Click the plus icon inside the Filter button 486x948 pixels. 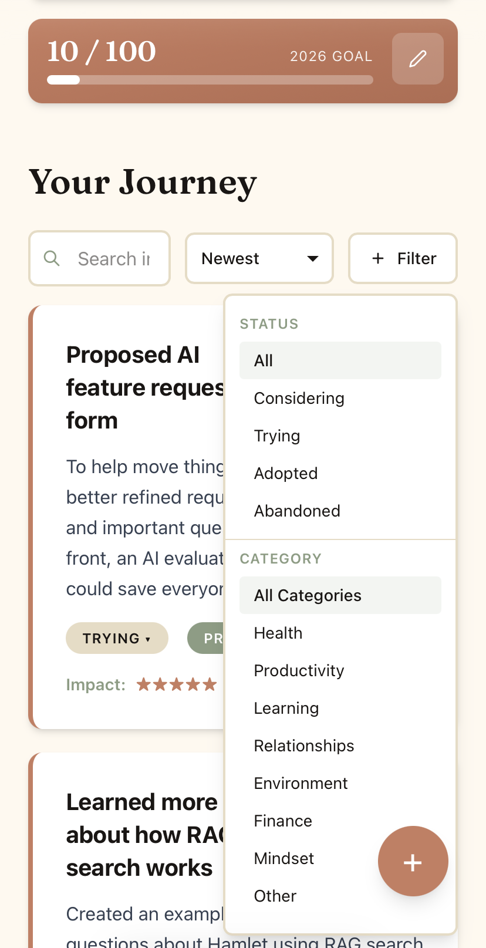coord(377,258)
